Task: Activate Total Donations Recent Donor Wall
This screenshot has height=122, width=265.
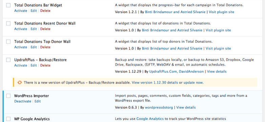Action: [21, 29]
